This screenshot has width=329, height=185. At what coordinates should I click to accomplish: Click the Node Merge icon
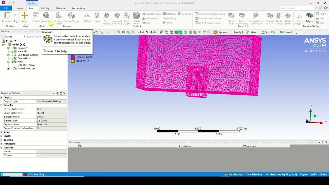(279, 16)
